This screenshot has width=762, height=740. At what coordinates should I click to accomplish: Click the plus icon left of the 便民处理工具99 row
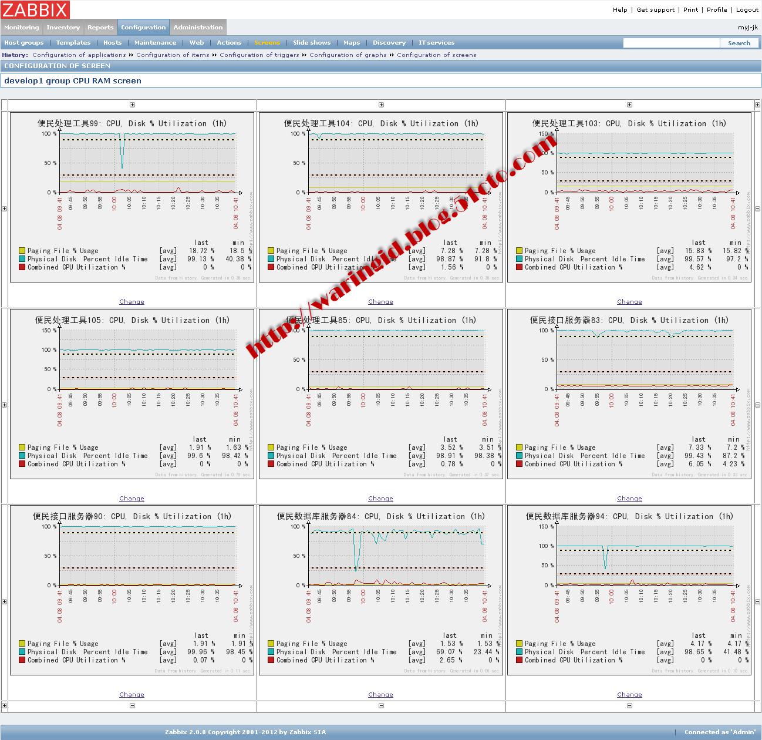[4, 208]
